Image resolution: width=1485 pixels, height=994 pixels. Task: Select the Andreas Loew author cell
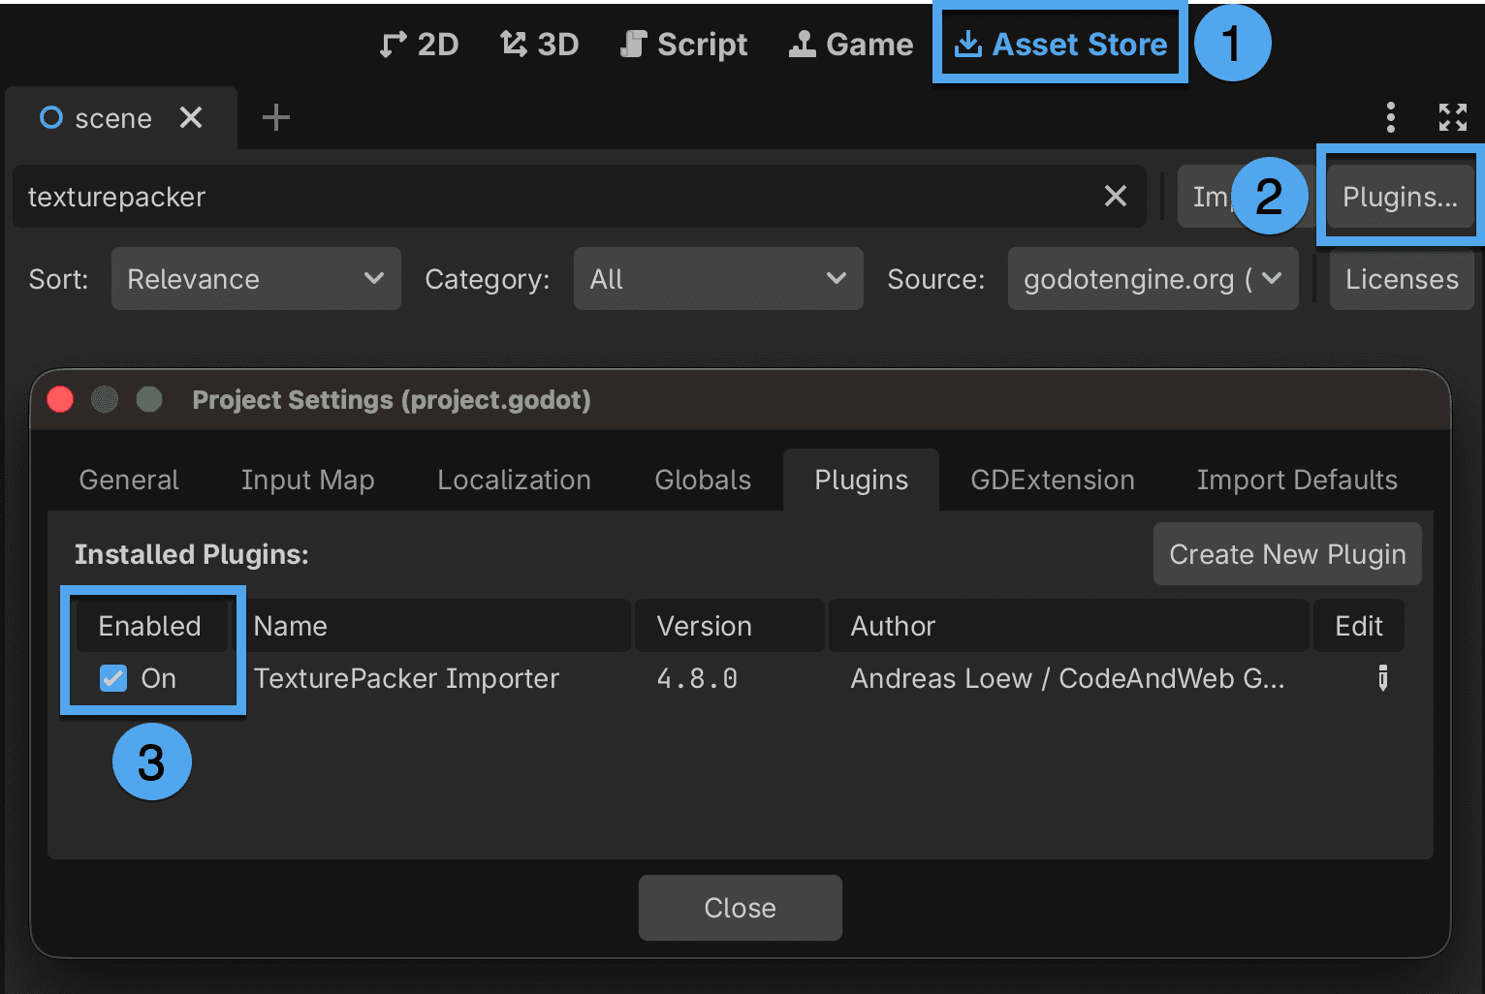(x=1067, y=678)
